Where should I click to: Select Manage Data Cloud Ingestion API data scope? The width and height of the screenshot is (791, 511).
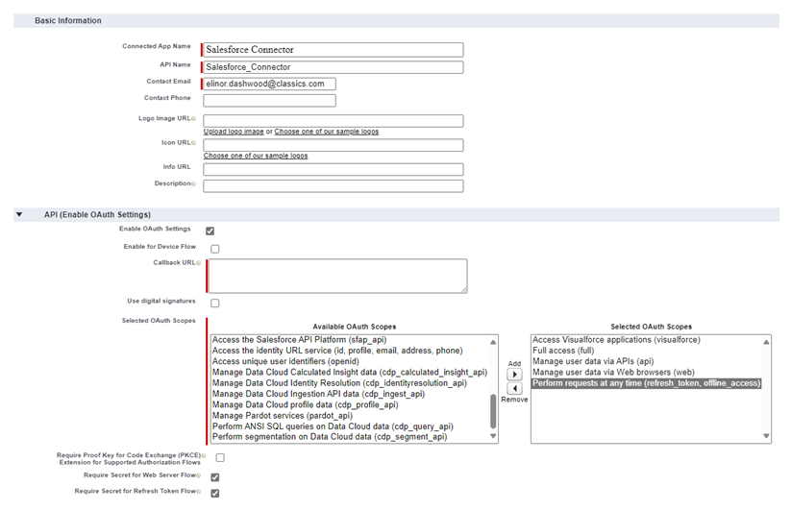350,394
